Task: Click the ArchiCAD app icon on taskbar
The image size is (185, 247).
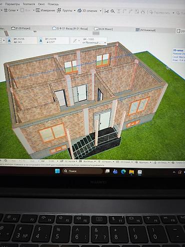Action: pyautogui.click(x=139, y=172)
